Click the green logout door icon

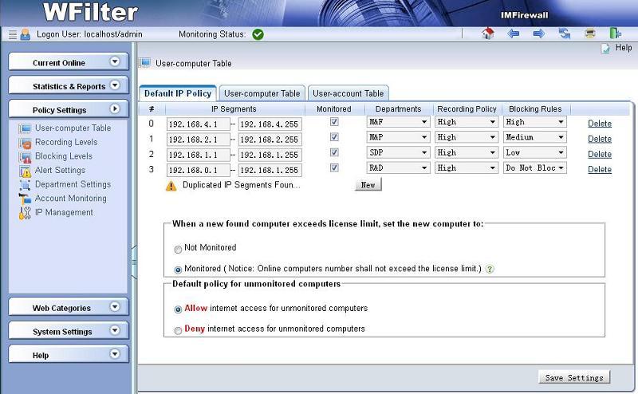(615, 33)
